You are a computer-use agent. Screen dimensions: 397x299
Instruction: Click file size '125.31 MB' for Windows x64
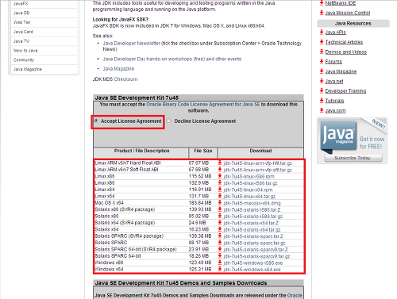click(200, 269)
